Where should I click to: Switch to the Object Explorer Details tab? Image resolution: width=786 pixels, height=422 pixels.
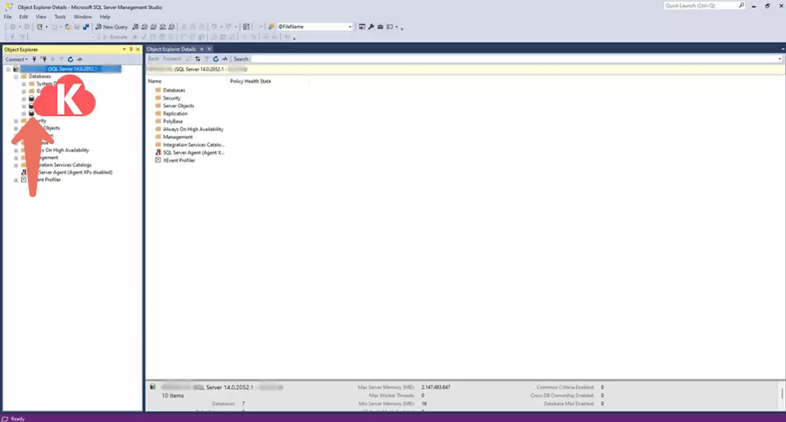coord(171,49)
